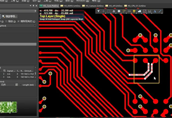Activate the interactive route connections tool

[x=124, y=11]
